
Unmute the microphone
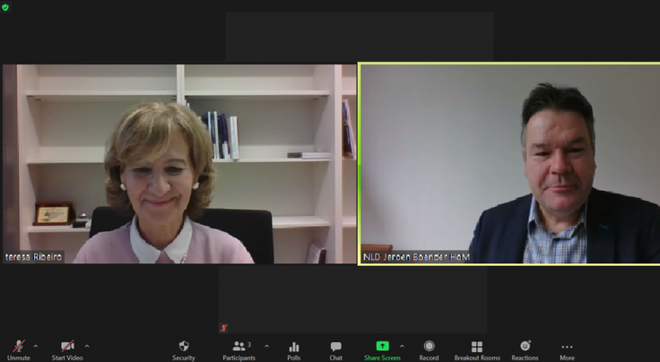18,348
